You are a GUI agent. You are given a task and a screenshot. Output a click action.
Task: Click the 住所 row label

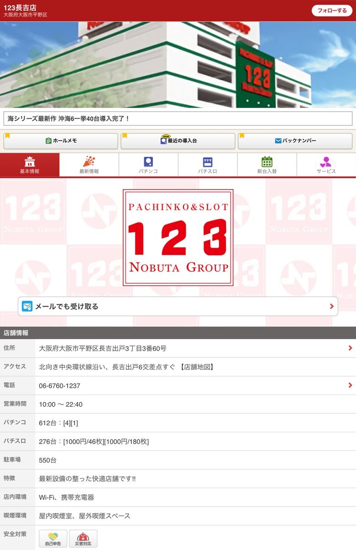[x=9, y=348]
